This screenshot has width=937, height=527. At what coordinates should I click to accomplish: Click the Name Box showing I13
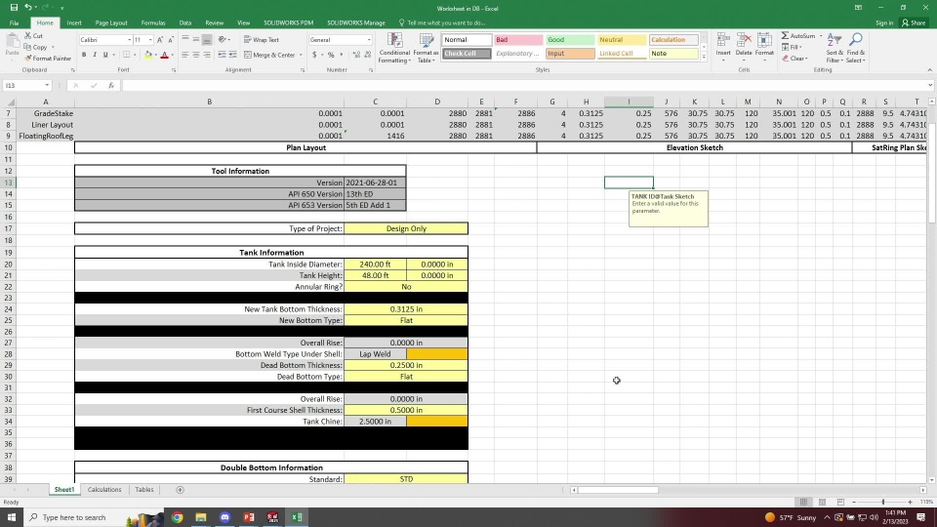click(x=26, y=86)
